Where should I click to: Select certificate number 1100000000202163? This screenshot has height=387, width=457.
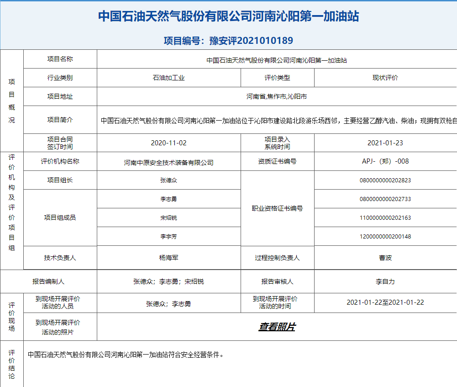click(x=385, y=217)
